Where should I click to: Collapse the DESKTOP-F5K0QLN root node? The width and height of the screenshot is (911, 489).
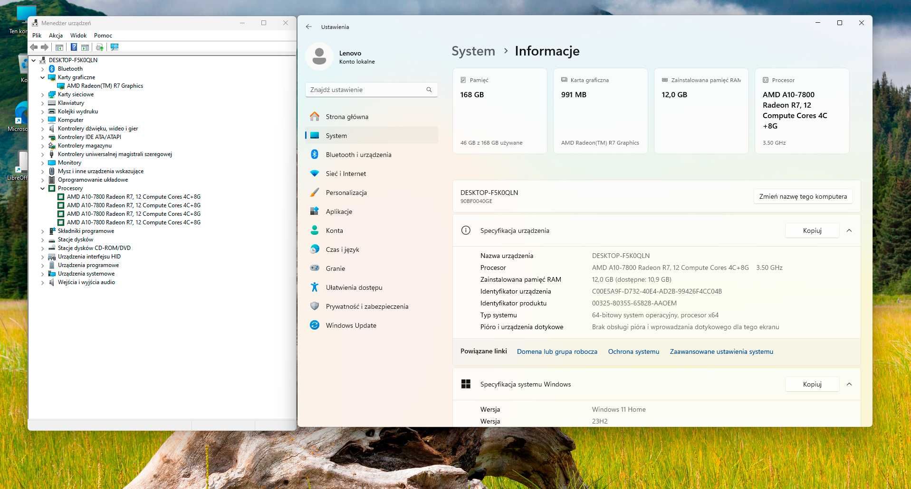tap(34, 60)
